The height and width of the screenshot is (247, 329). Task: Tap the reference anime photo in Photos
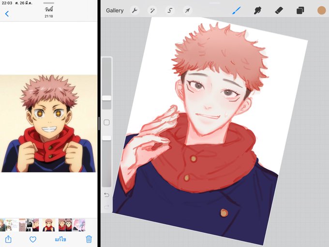tap(48, 123)
